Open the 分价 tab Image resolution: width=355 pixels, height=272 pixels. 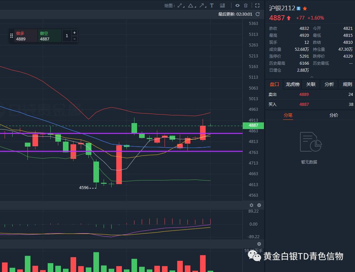tap(333, 115)
